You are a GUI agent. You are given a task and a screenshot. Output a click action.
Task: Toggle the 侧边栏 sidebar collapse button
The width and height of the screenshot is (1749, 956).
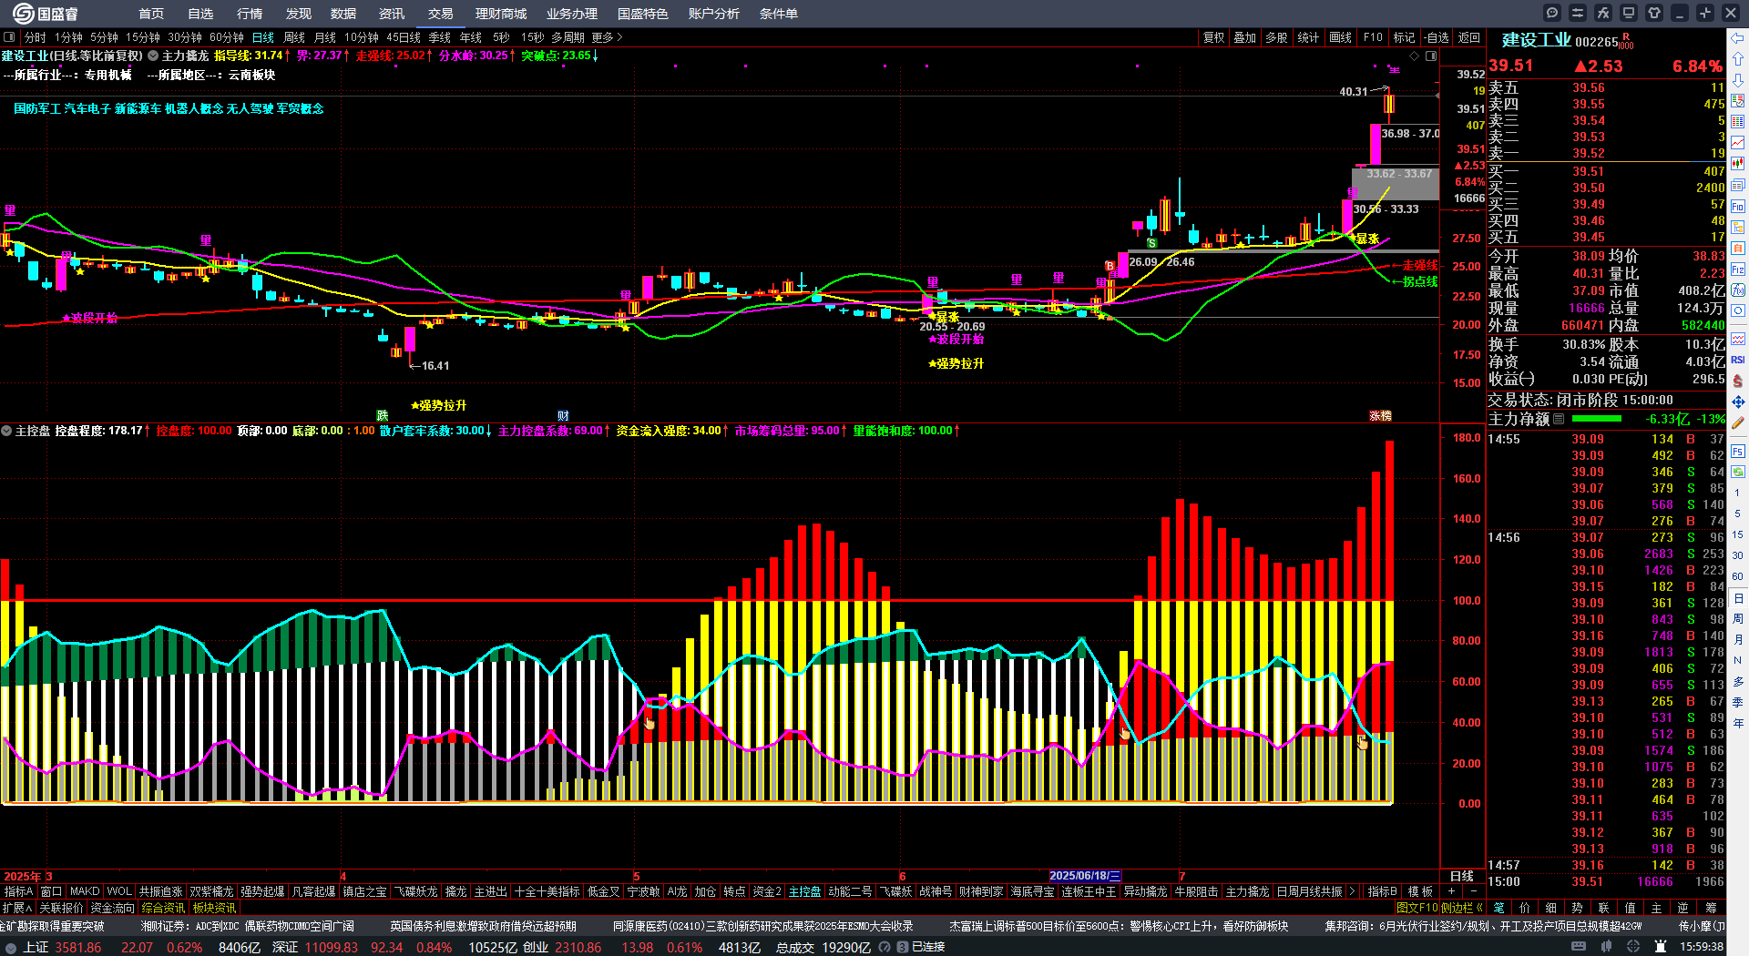point(1462,908)
